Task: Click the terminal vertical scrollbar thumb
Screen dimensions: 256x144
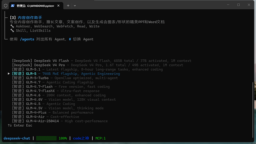Action: 253,109
